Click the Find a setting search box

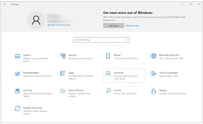pos(100,40)
